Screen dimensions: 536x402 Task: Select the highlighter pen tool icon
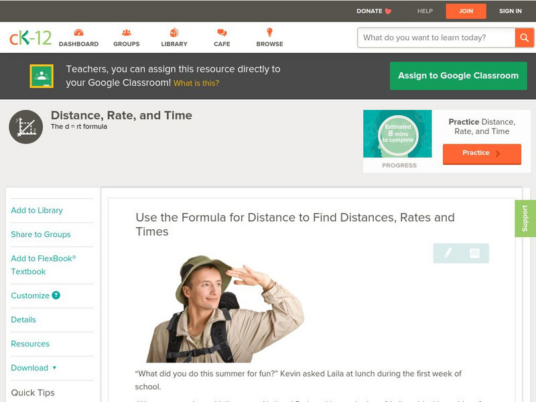click(448, 253)
